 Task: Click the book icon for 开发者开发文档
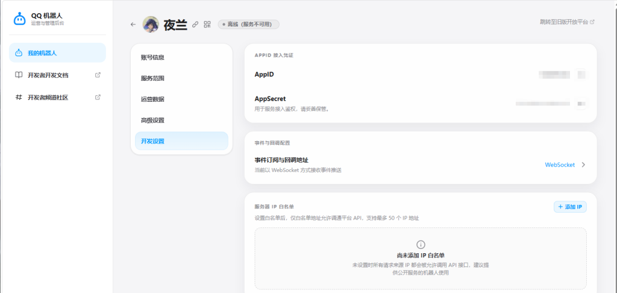(x=19, y=75)
